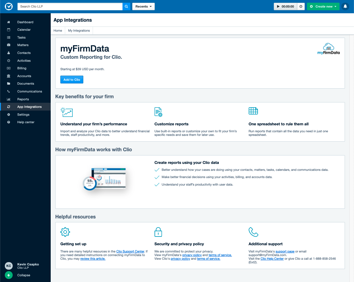Click the Security padlock icon
This screenshot has width=354, height=282.
[158, 232]
